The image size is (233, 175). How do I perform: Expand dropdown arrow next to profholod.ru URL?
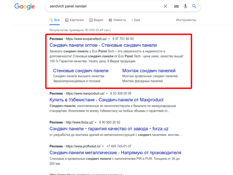point(103,146)
